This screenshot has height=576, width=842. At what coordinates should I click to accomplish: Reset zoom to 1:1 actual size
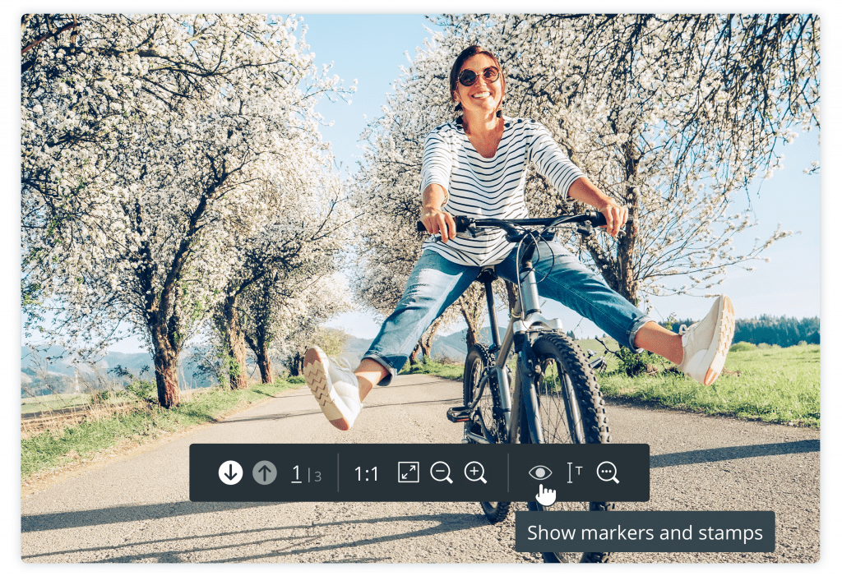pos(366,474)
